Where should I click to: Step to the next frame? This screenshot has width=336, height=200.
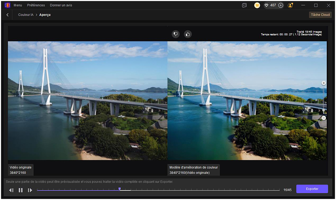tap(30, 190)
